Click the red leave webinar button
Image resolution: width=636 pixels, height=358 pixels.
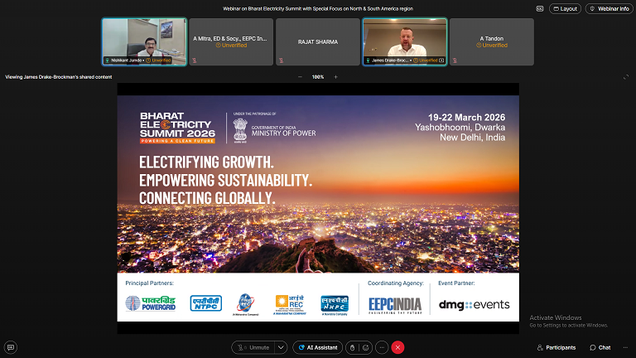(397, 347)
